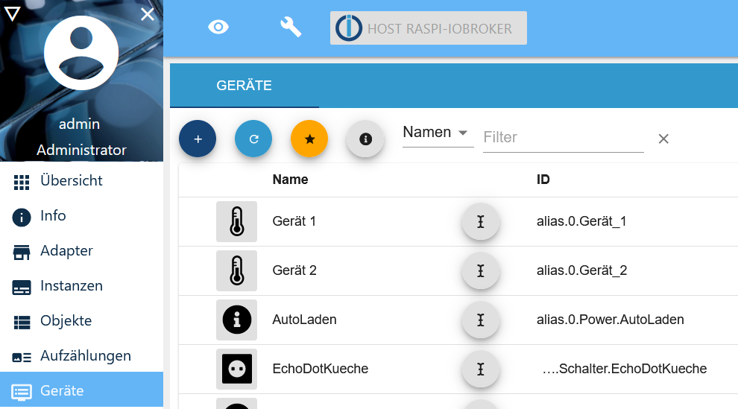The height and width of the screenshot is (409, 738).
Task: Click the socket icon of EchoDotKueche
Action: (x=237, y=369)
